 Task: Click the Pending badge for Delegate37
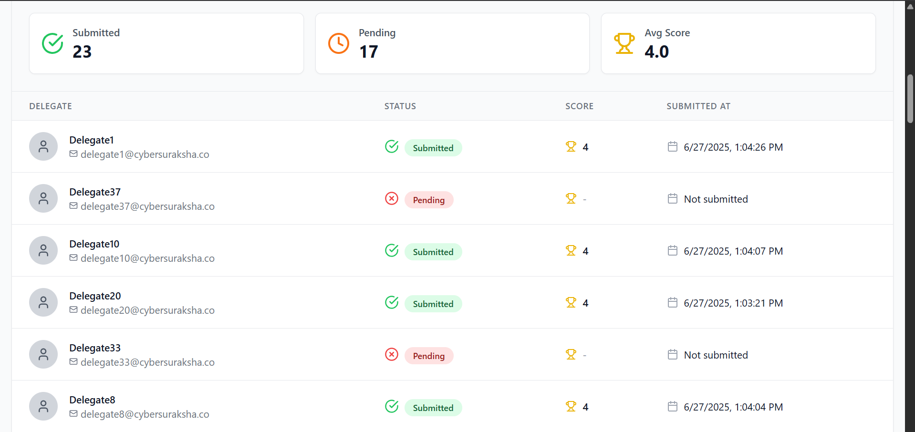click(429, 200)
